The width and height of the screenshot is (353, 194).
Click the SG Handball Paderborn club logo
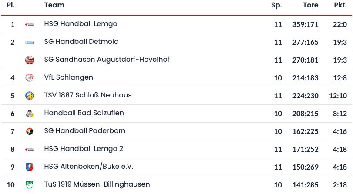point(30,131)
